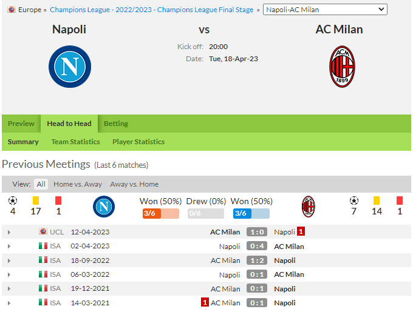Click AC Milan's yellow card icon in summary

pyautogui.click(x=377, y=201)
